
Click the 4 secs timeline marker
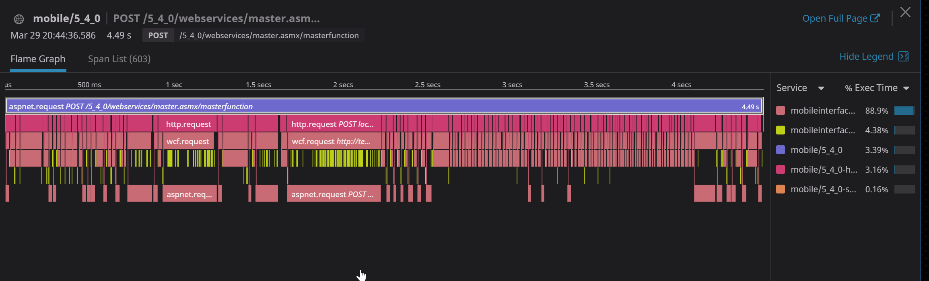click(x=681, y=85)
